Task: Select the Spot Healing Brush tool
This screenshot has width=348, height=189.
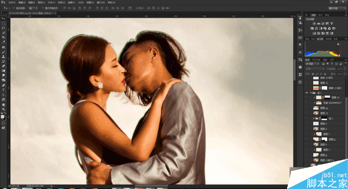Action: pos(3,47)
